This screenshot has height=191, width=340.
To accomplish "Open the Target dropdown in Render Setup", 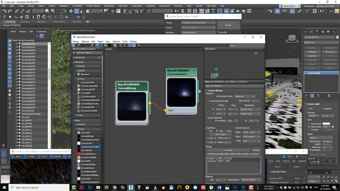I will point(198,22).
